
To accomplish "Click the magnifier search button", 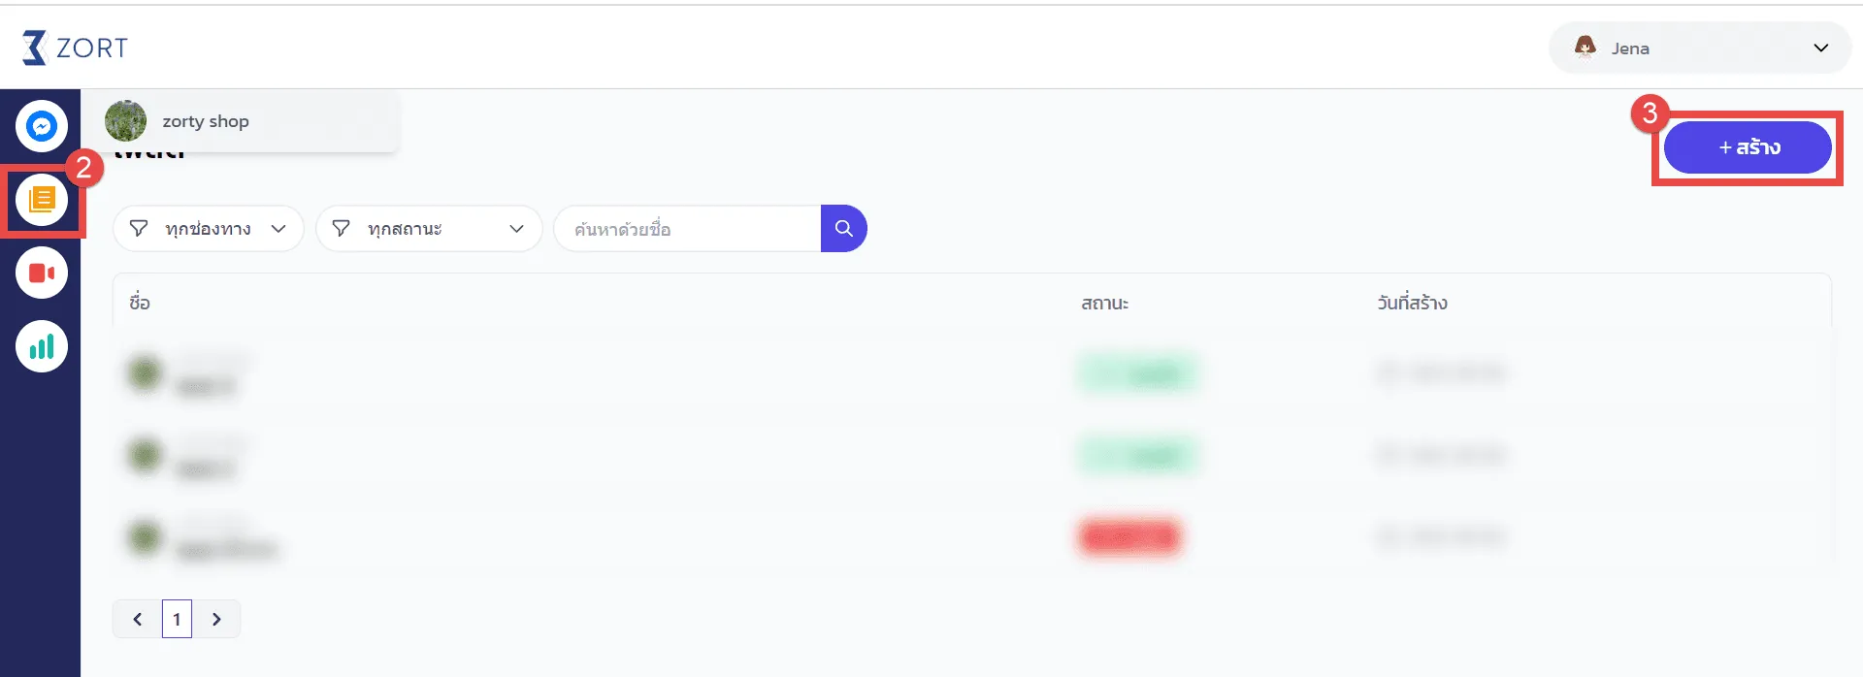I will tap(843, 229).
